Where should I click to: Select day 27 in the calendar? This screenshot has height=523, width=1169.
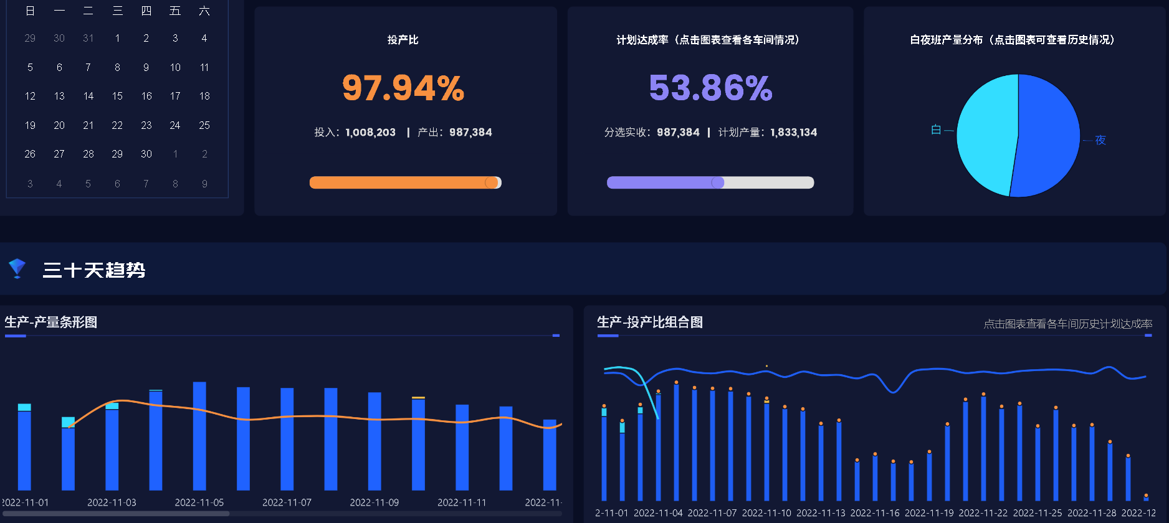[59, 154]
